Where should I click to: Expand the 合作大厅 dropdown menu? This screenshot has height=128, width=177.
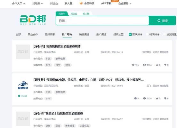pos(19,4)
